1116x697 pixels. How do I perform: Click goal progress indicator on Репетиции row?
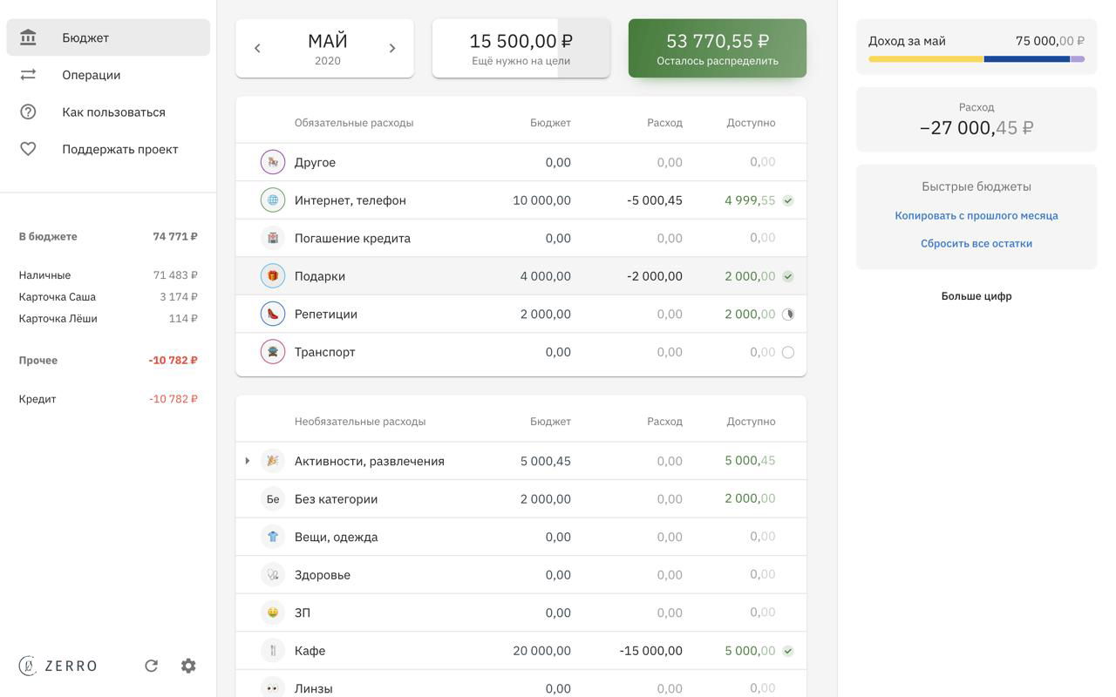(x=788, y=315)
